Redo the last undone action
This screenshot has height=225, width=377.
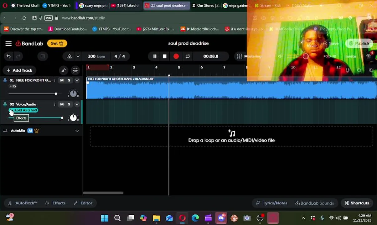(18, 56)
